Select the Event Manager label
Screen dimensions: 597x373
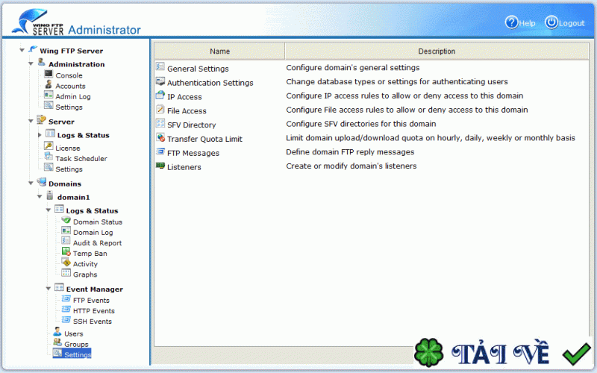[95, 289]
